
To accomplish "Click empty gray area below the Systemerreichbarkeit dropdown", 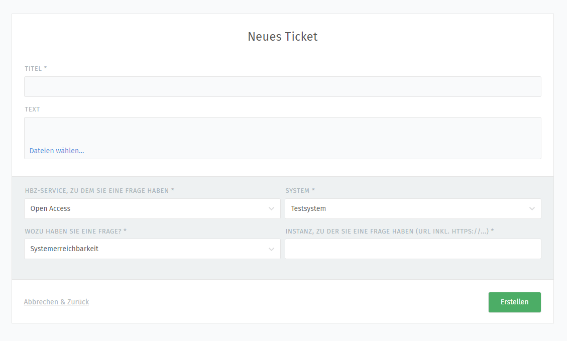I will pos(151,269).
